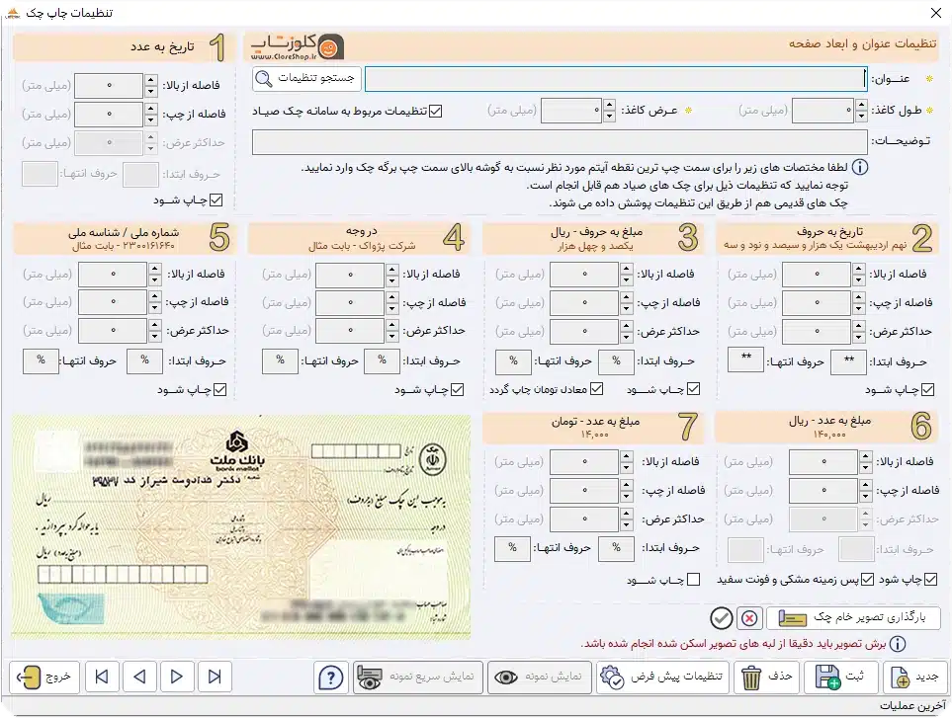Click عرض کاغذ stepper arrows
Screen dimensions: 952x718
(609, 111)
